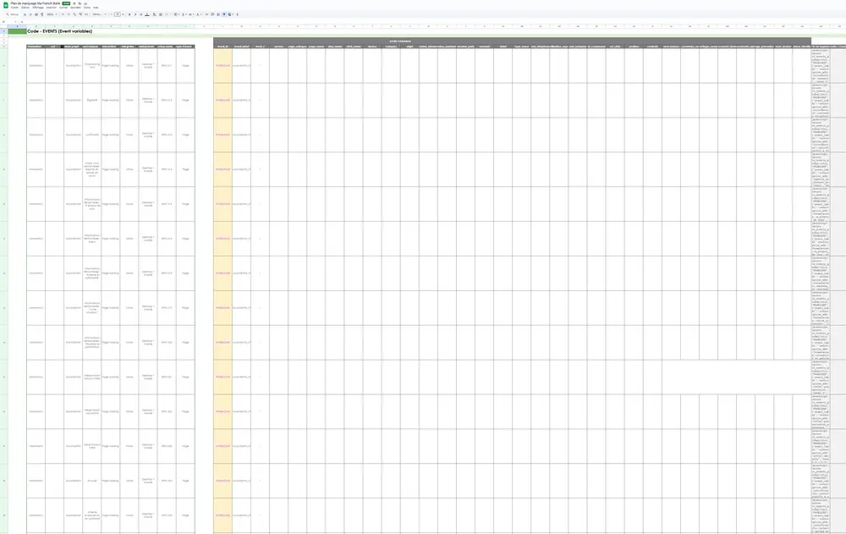
Task: Click the move-to-folder icon beside the title
Action: click(80, 3)
